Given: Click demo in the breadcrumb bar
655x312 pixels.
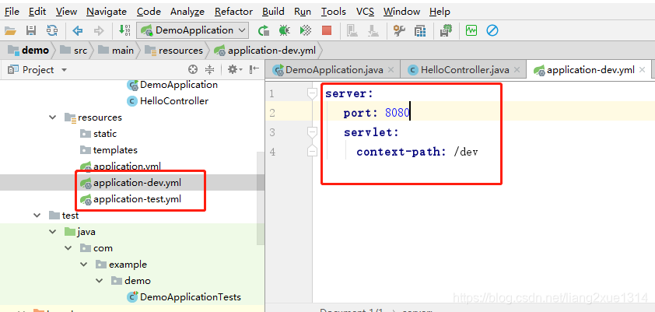Looking at the screenshot, I should [x=29, y=51].
